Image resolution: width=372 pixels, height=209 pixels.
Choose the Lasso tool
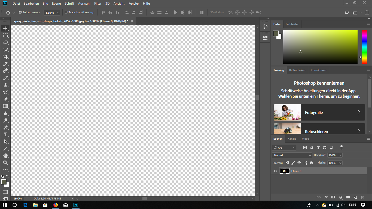5,42
